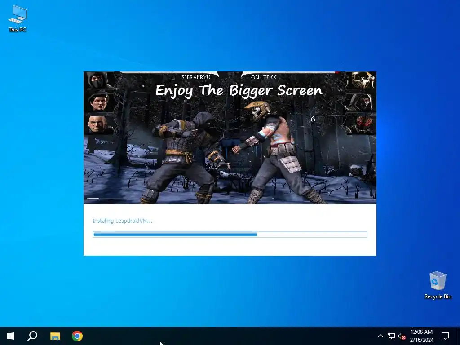The height and width of the screenshot is (345, 460).
Task: Launch File Explorer from the taskbar
Action: (x=55, y=336)
